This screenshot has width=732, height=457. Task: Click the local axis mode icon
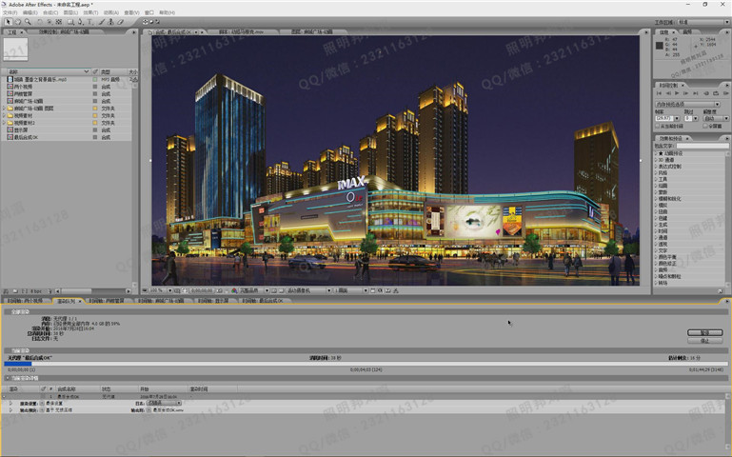[146, 22]
